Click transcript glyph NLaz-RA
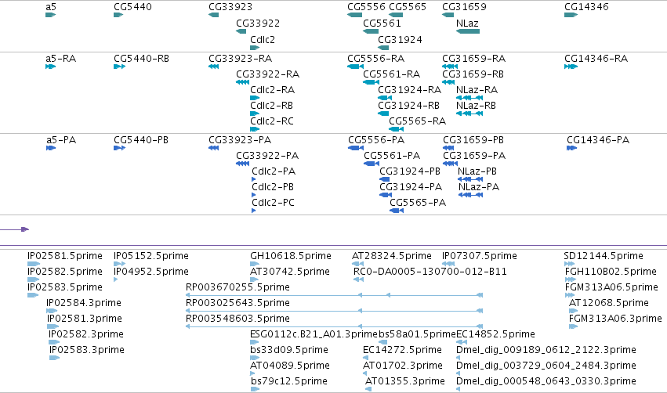 469,98
